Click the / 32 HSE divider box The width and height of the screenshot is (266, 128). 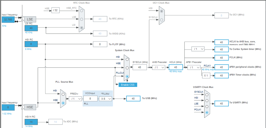pyautogui.click(x=55, y=10)
